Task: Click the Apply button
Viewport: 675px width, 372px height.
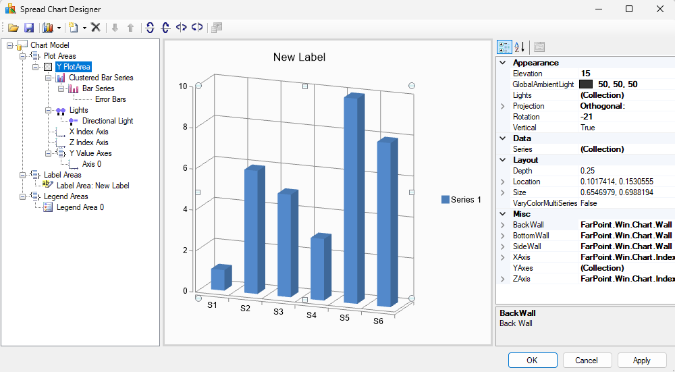Action: click(641, 361)
